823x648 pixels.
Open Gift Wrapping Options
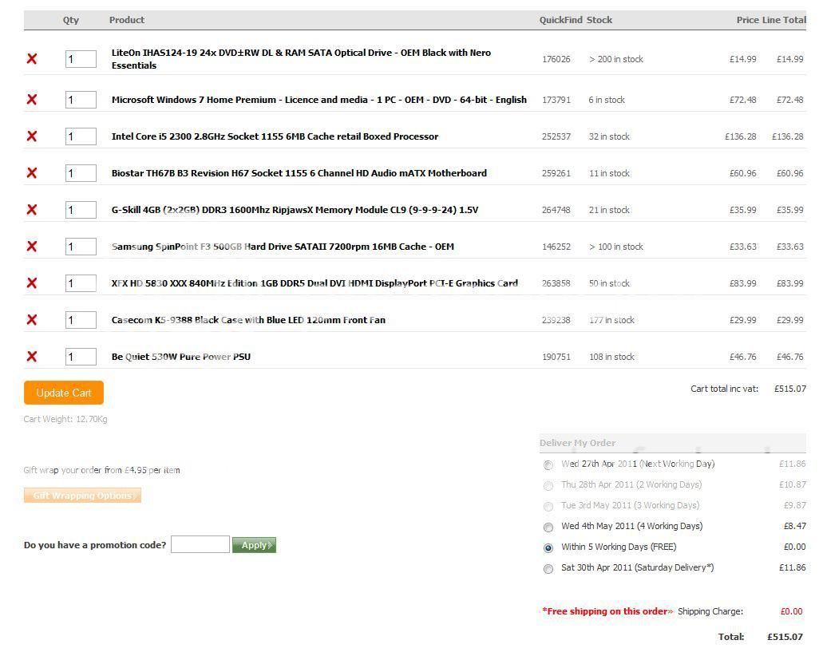pos(82,496)
